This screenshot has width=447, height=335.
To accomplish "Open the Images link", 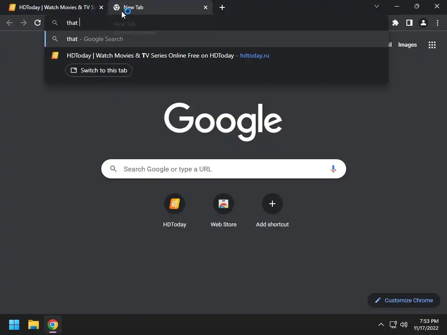I will click(407, 45).
